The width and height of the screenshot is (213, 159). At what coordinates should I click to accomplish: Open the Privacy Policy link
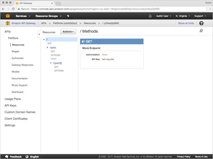click(x=183, y=157)
